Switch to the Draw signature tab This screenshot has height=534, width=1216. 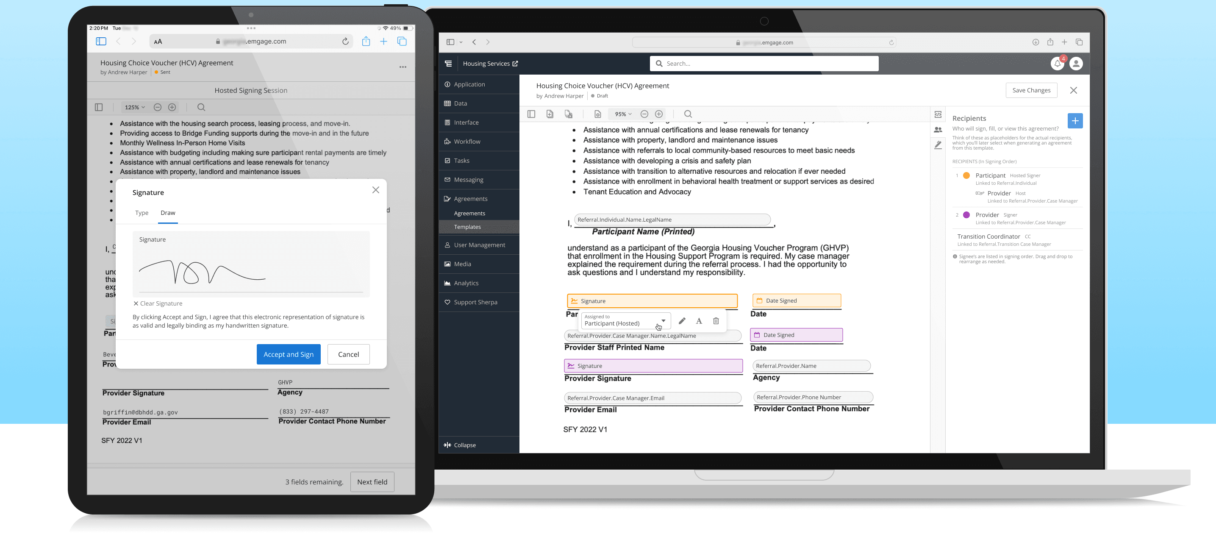click(168, 213)
